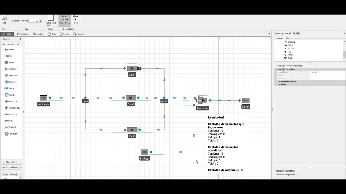346x194 pixels.
Task: Click the Characters Per Line field
Action: click(x=34, y=21)
